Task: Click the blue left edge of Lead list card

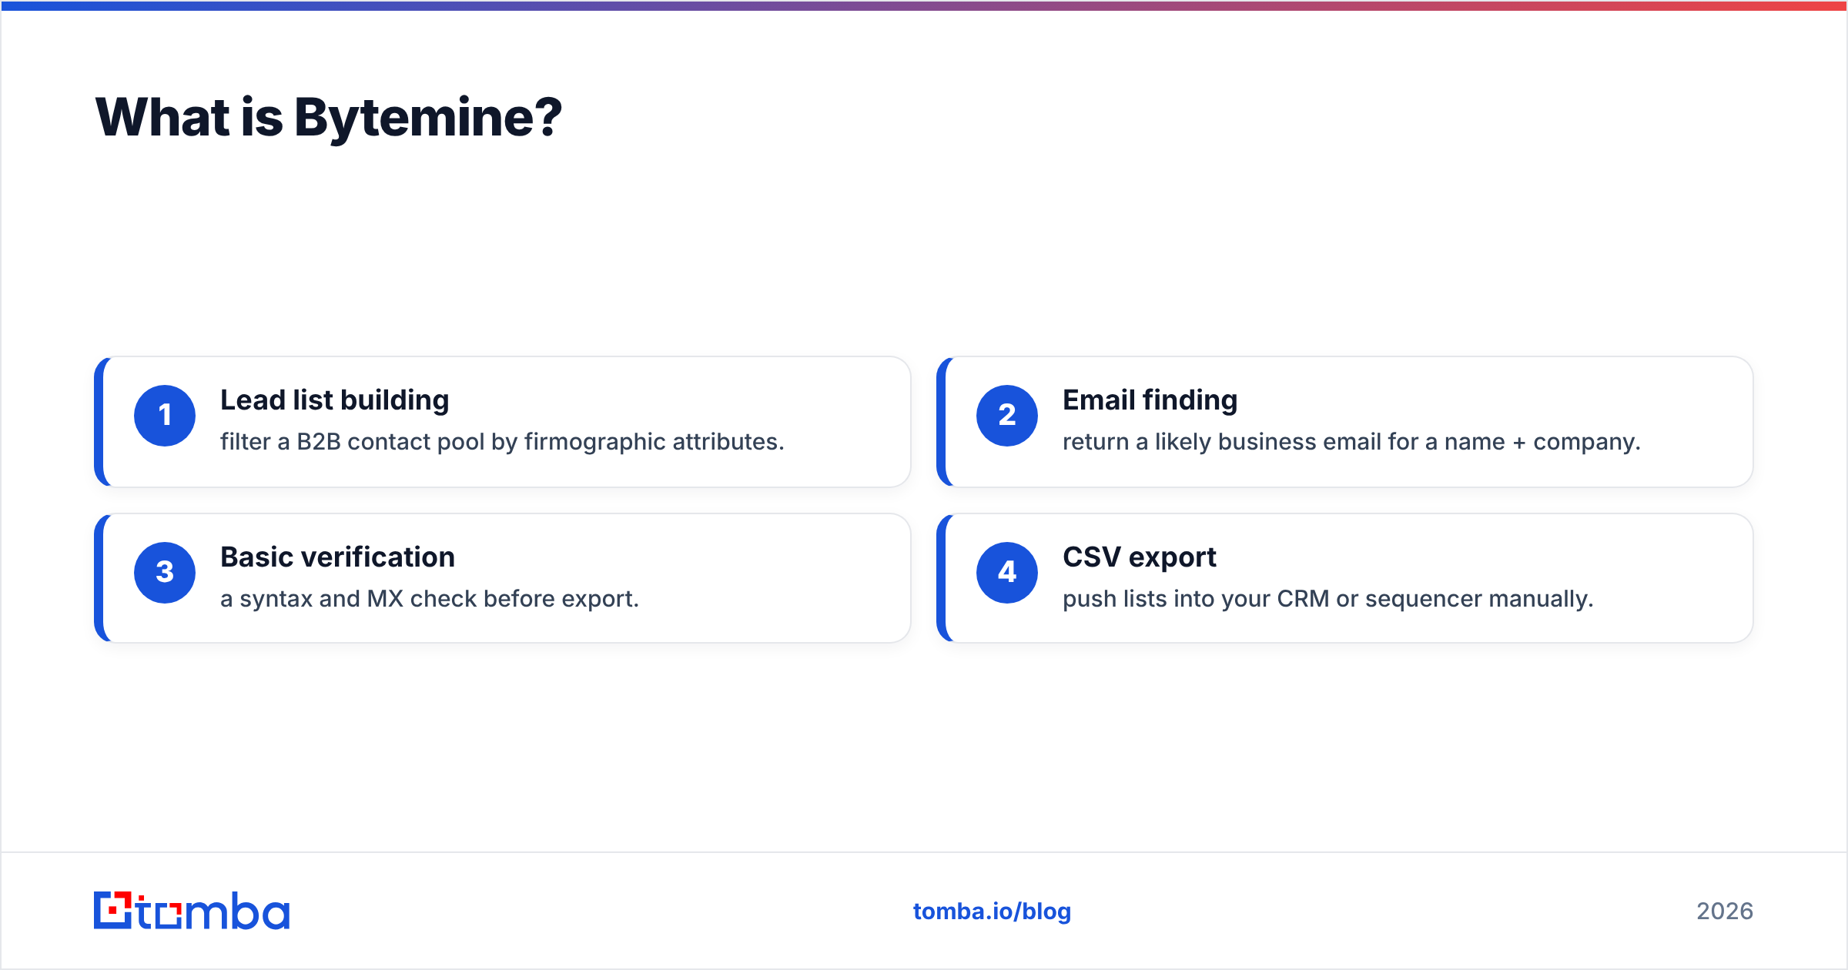Action: point(99,422)
